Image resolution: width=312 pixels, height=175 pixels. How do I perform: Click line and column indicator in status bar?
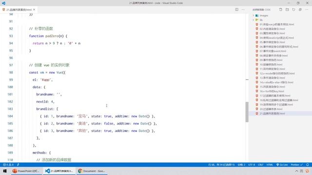[x=221, y=165]
